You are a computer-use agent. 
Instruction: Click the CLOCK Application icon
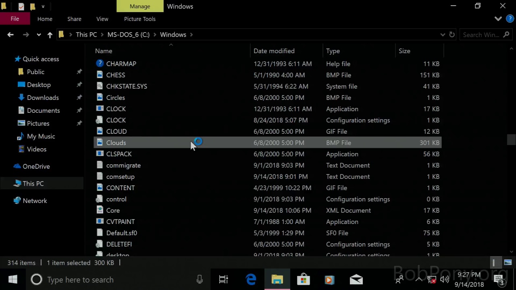(100, 109)
